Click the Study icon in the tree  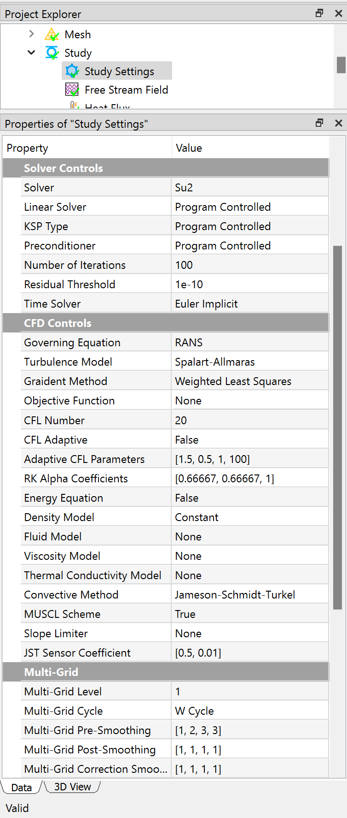(52, 52)
